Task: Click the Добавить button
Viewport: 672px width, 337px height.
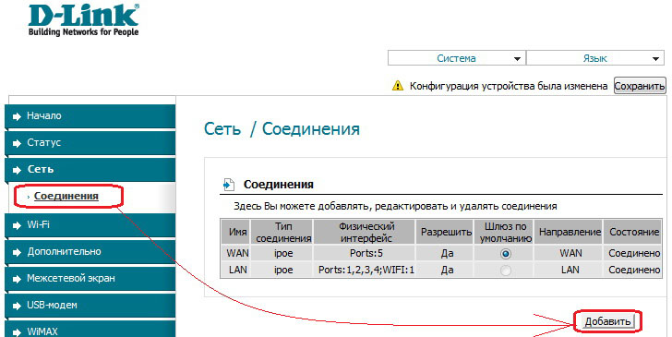Action: (x=607, y=321)
